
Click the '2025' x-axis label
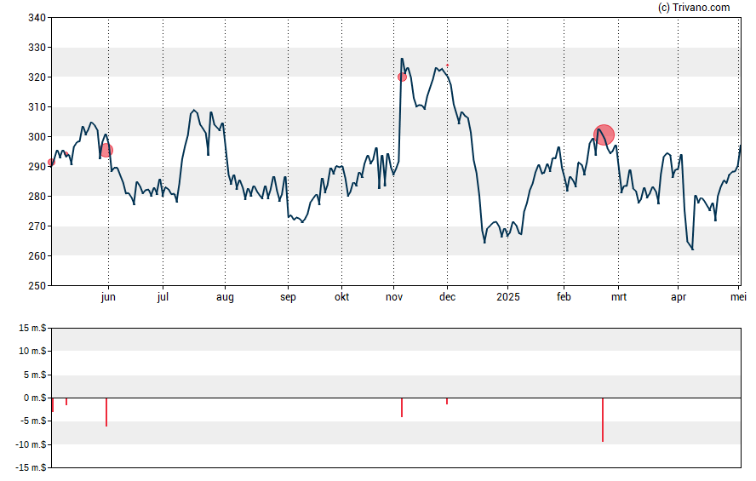tap(508, 297)
